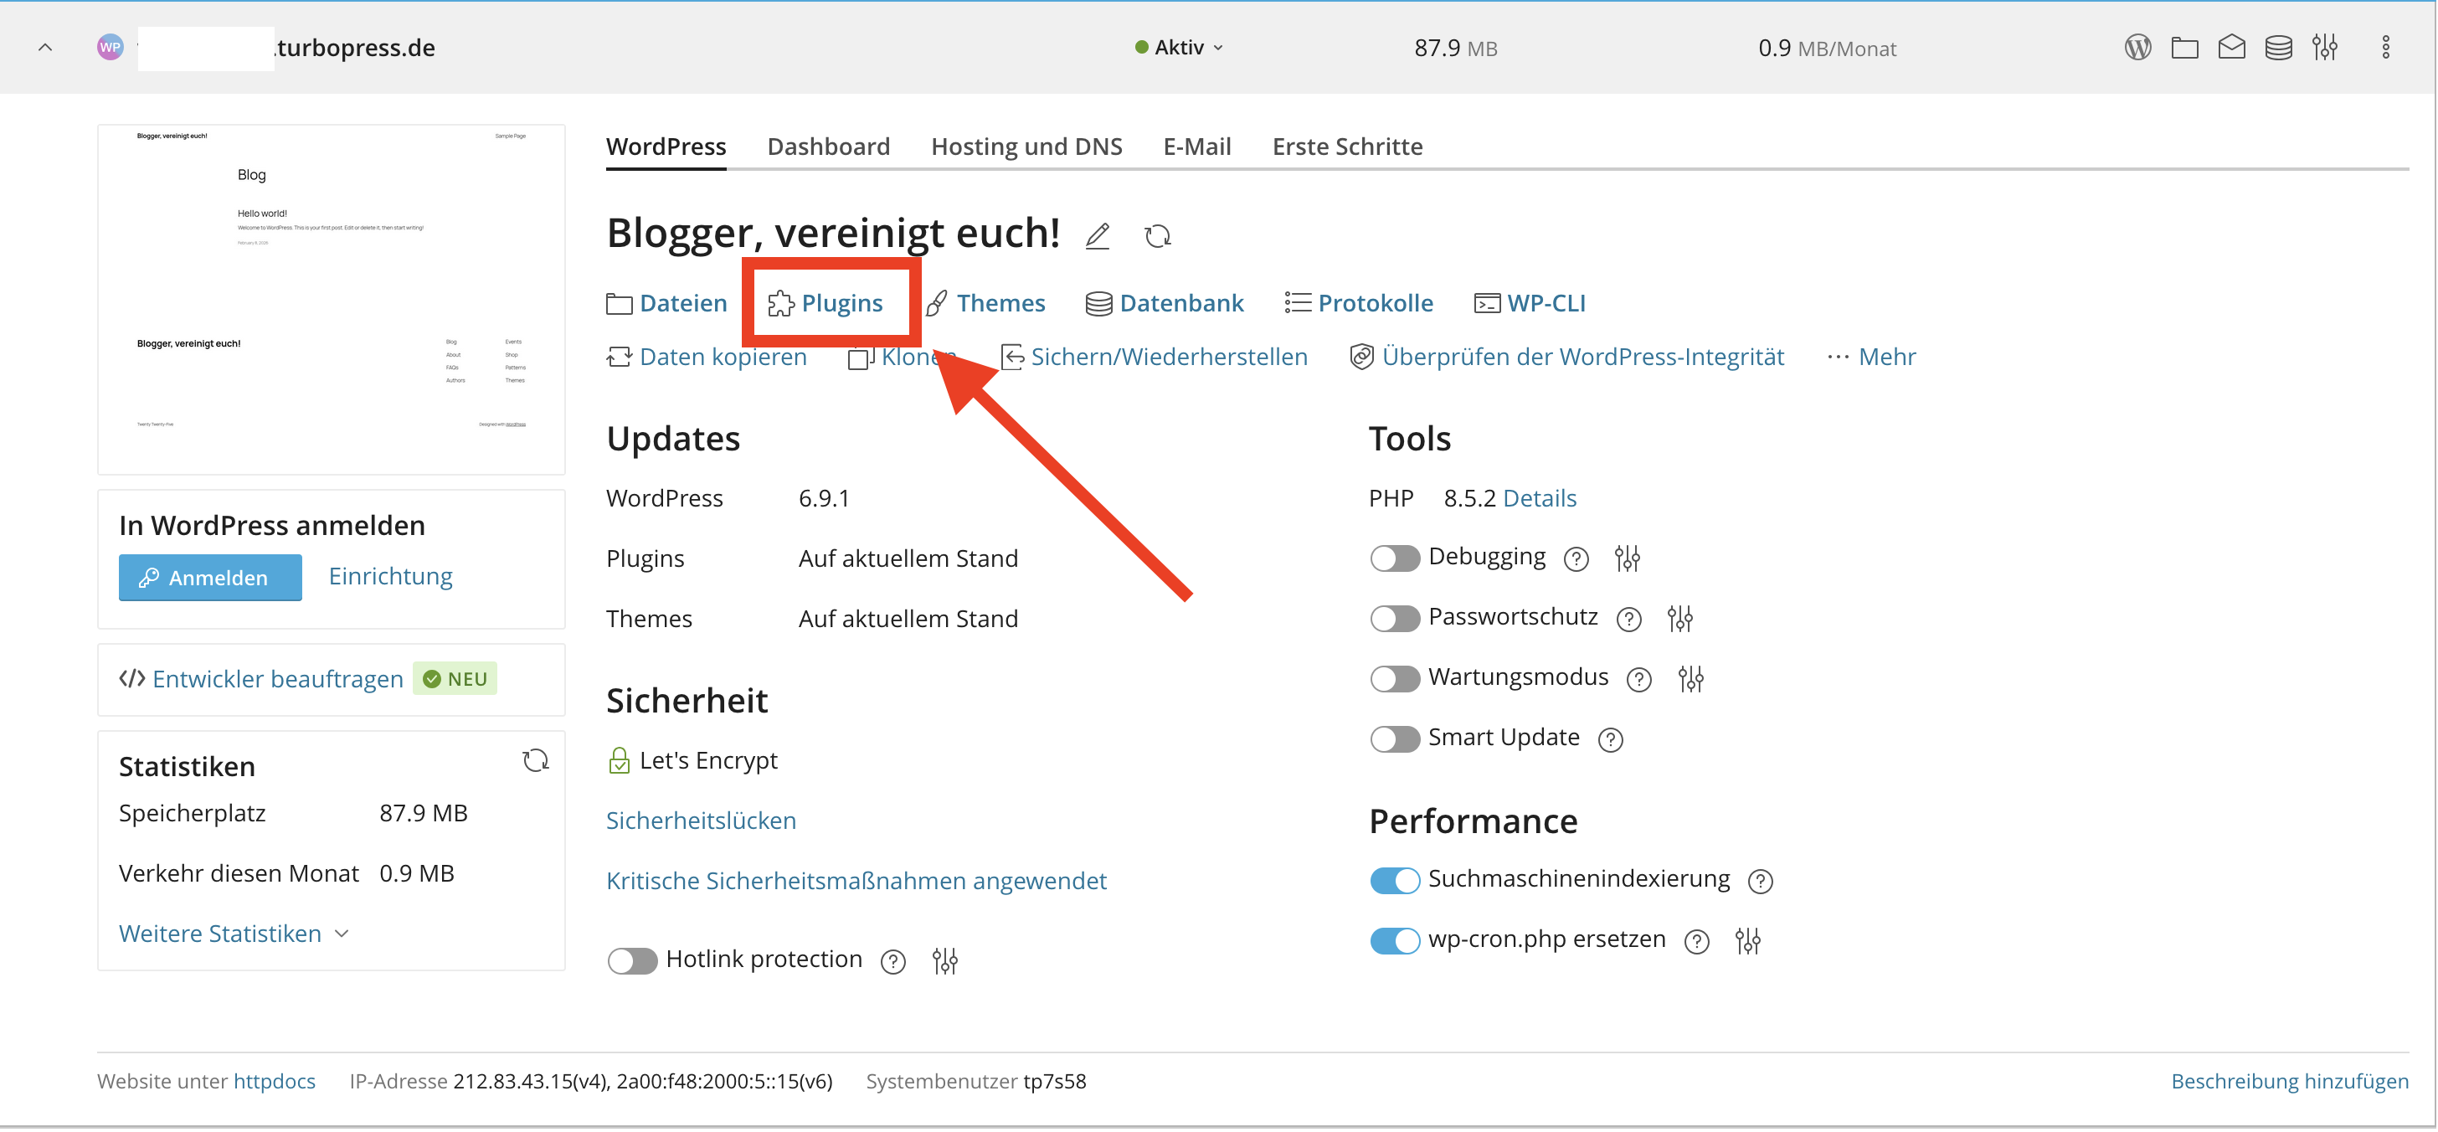This screenshot has height=1132, width=2438.
Task: Open Debugging settings sliders icon
Action: point(1627,558)
